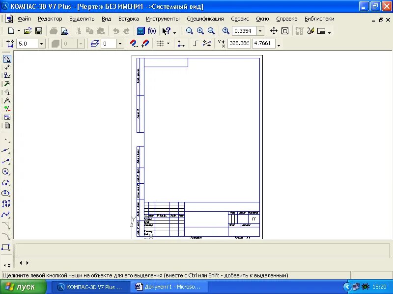Select the Pan view cross-arrows tool
This screenshot has width=393, height=294.
tap(274, 31)
